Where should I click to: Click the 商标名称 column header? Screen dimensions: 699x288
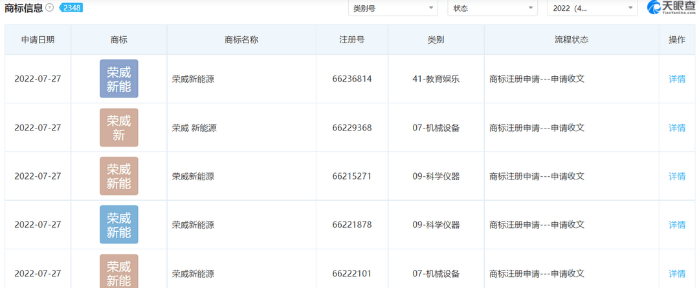tap(241, 39)
